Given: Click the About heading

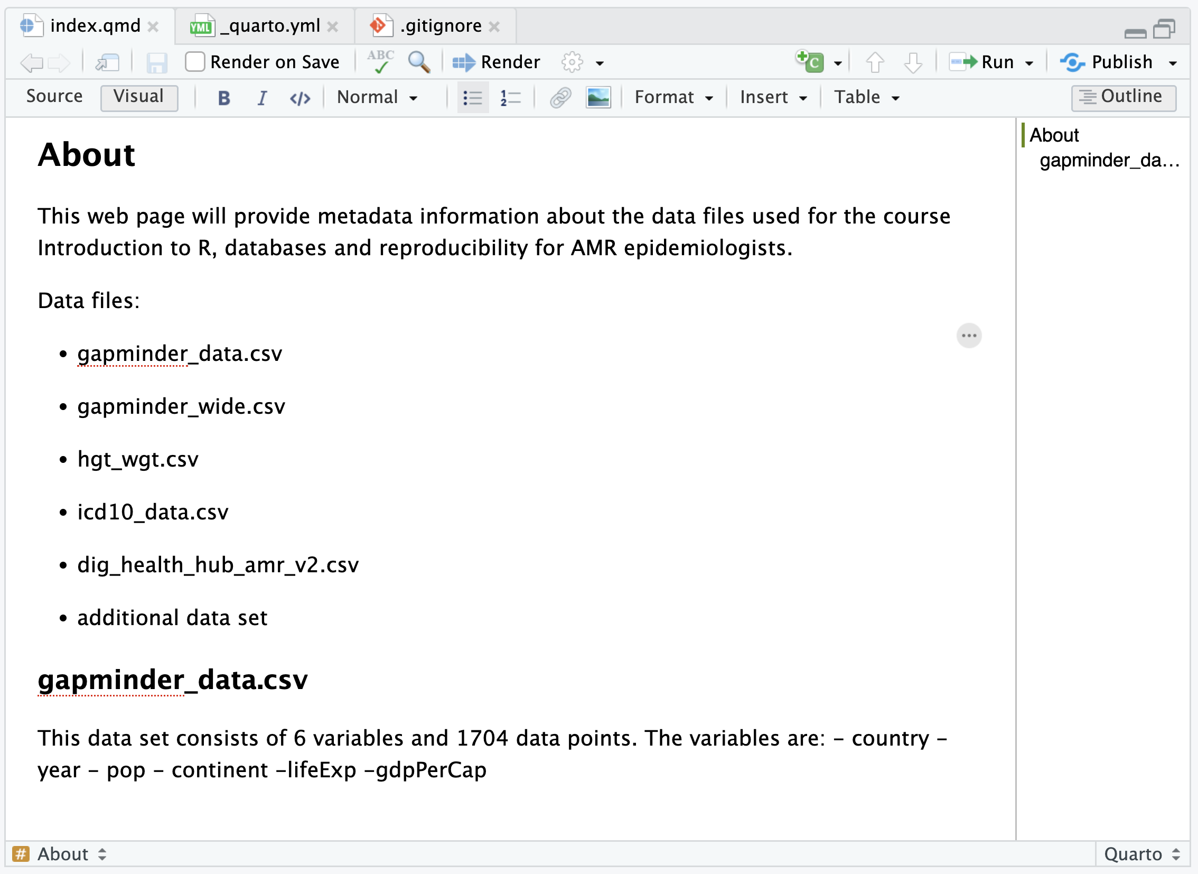Looking at the screenshot, I should pyautogui.click(x=87, y=155).
